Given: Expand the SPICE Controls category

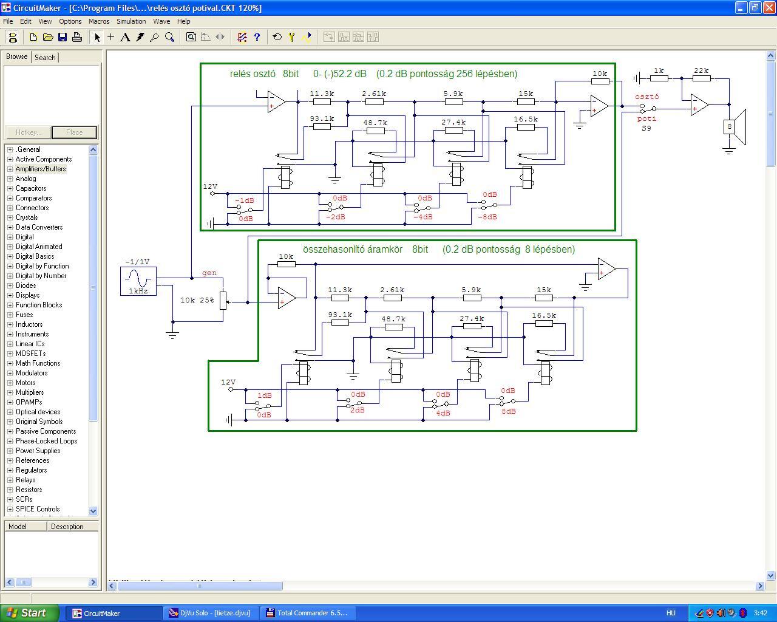Looking at the screenshot, I should [x=10, y=509].
